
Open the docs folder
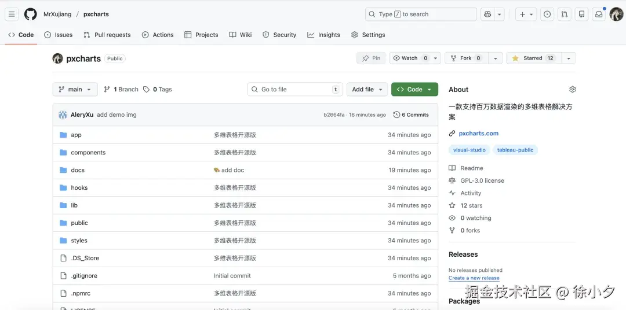coord(78,170)
